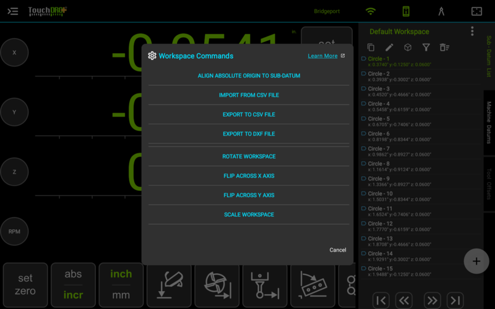Jump to first sub-datum arrow

(x=381, y=300)
